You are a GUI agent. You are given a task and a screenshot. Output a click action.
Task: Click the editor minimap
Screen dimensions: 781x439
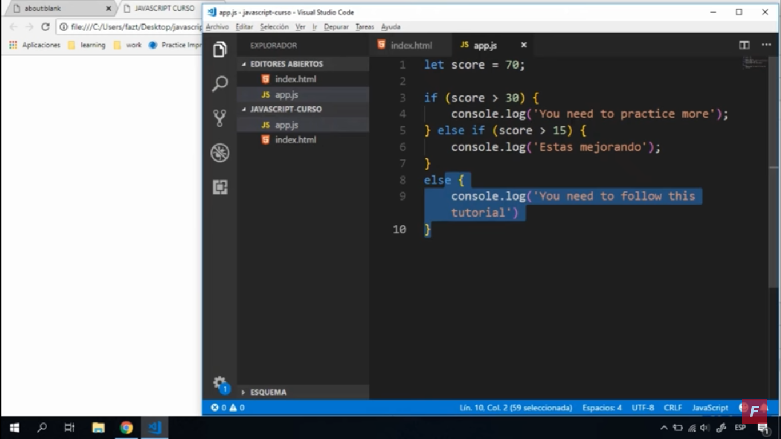coord(755,63)
